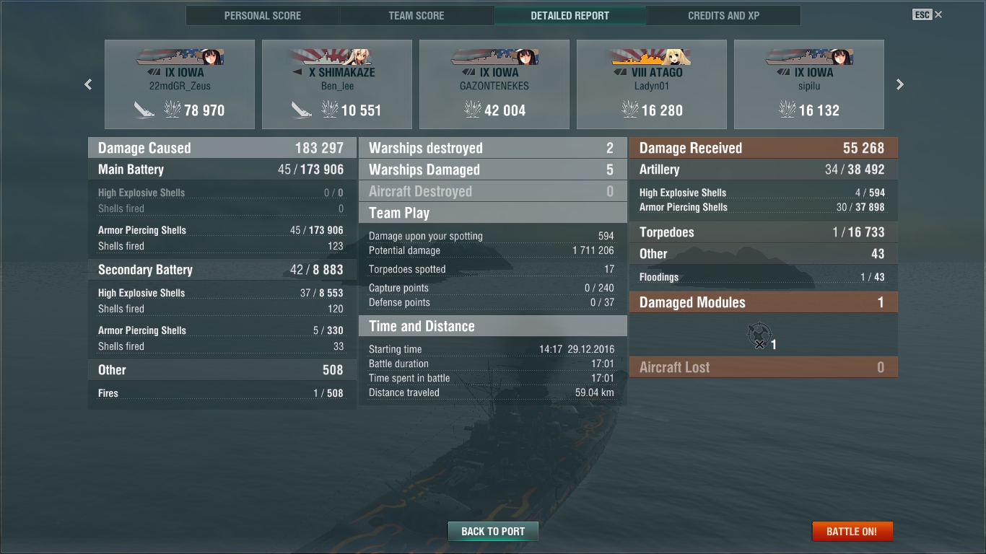Click the left arrow to show previous ships
Screen dimensions: 986x554
88,84
